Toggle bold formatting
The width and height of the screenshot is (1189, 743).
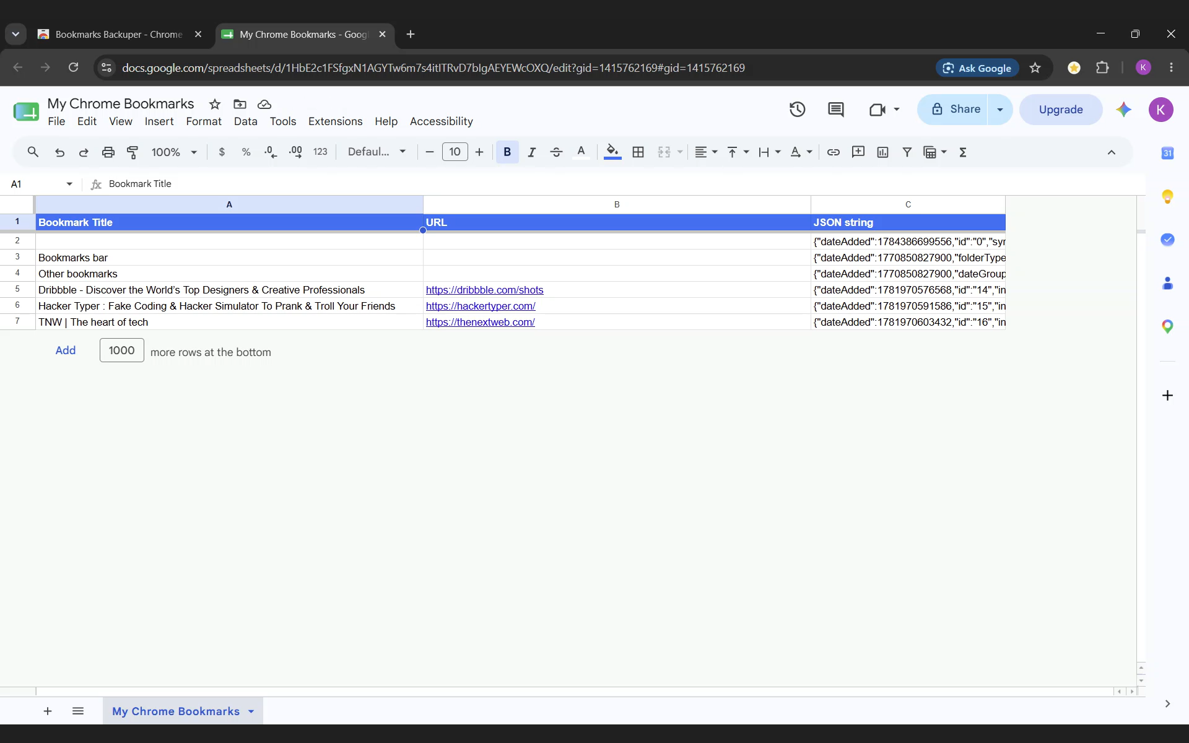click(507, 152)
